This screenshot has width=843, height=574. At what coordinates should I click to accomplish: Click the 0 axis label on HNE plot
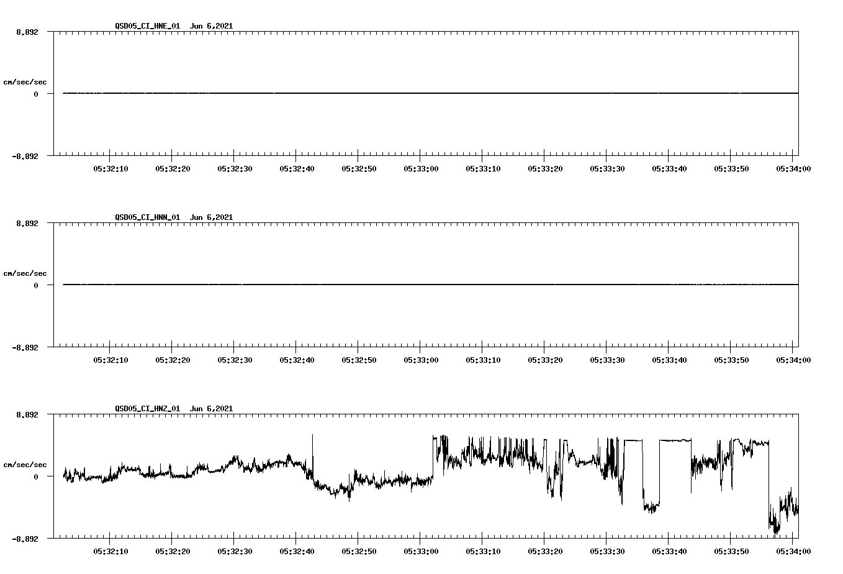[x=36, y=94]
